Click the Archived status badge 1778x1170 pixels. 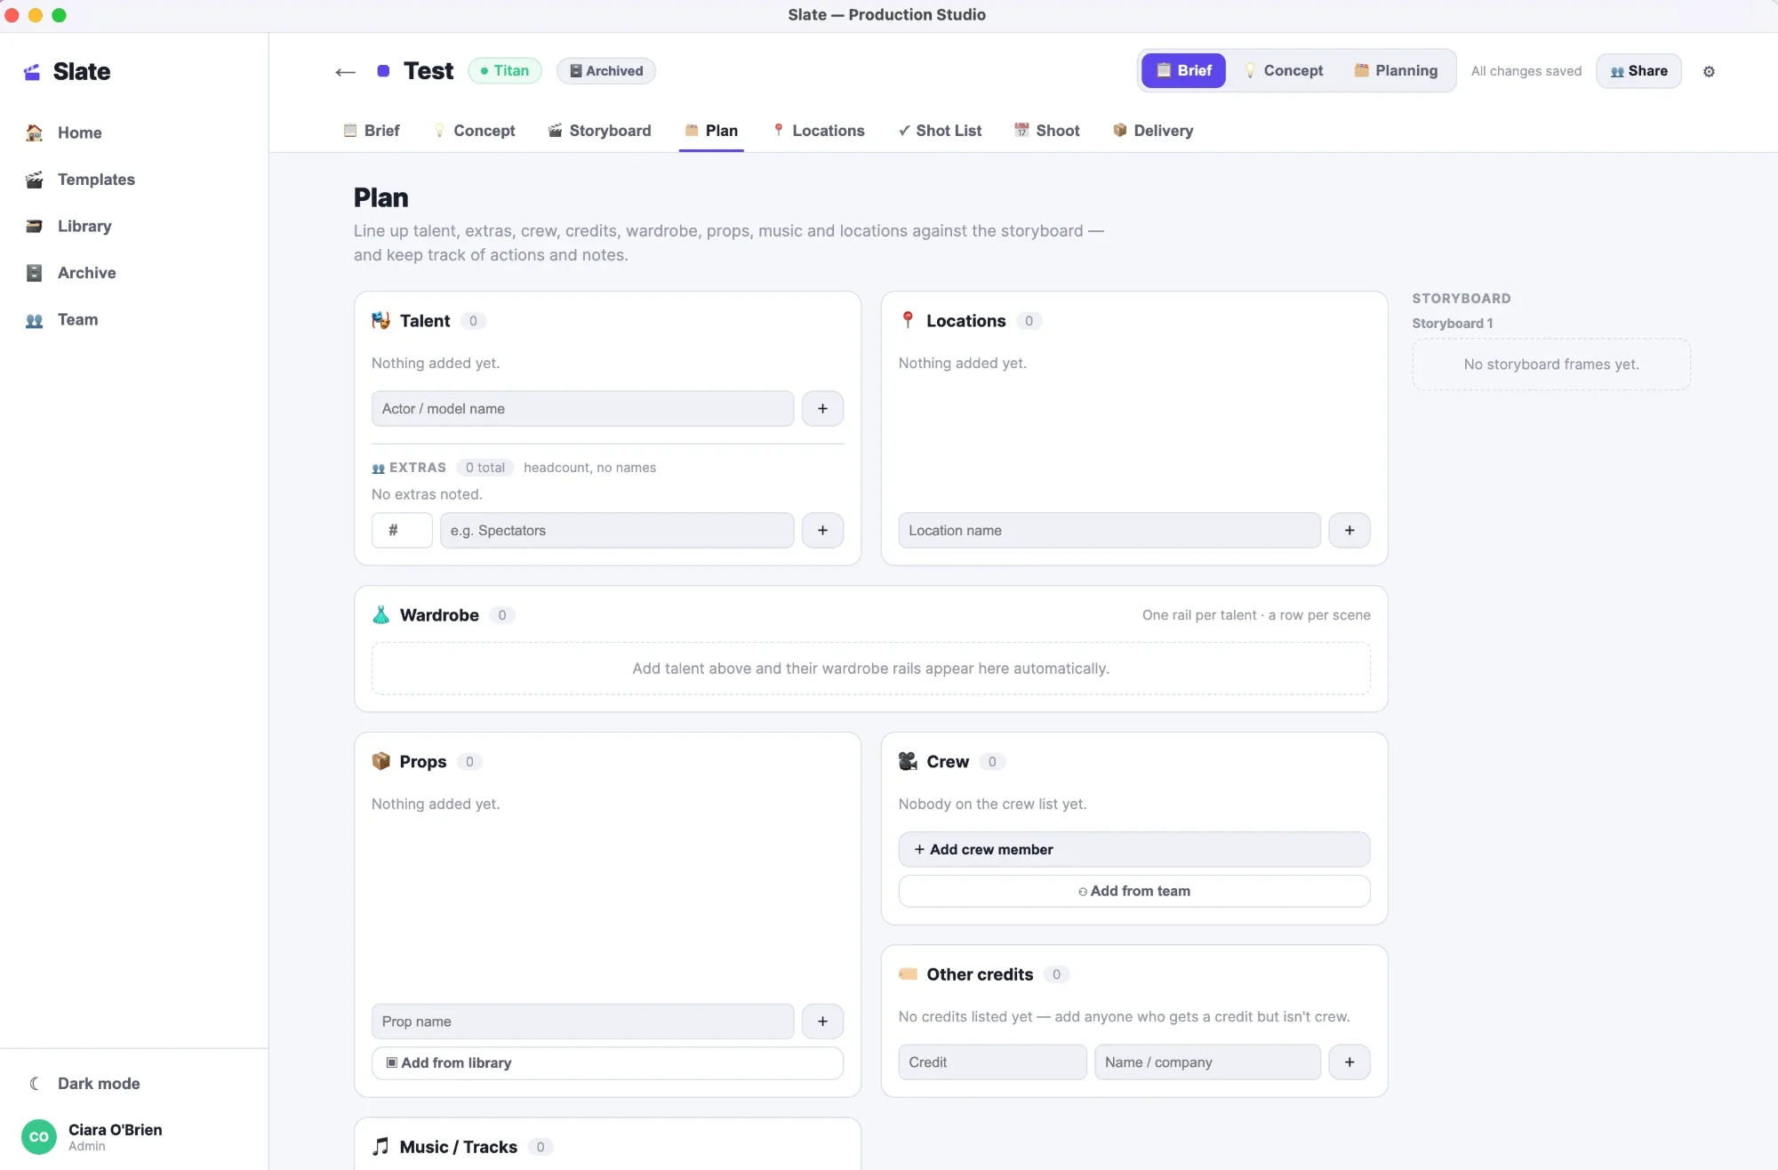606,71
